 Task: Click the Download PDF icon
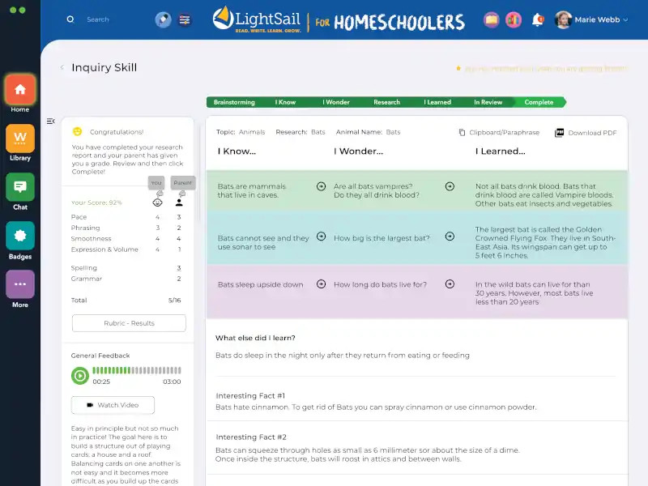(x=559, y=132)
